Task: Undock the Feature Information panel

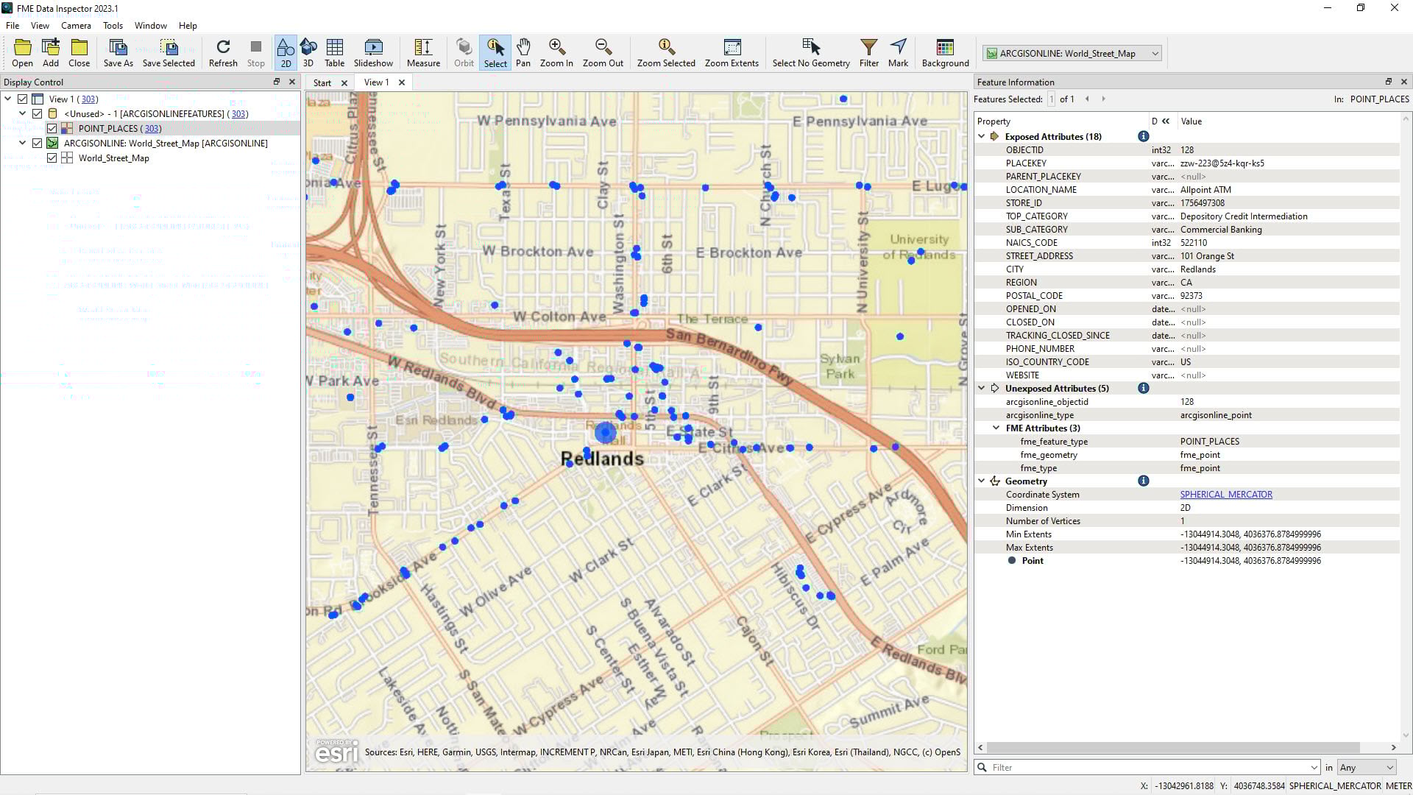Action: pos(1388,82)
